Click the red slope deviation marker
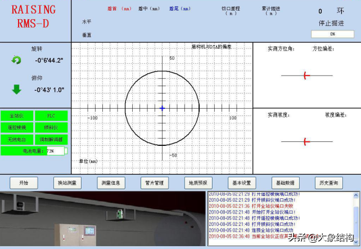This screenshot has height=249, width=361. tap(305, 141)
